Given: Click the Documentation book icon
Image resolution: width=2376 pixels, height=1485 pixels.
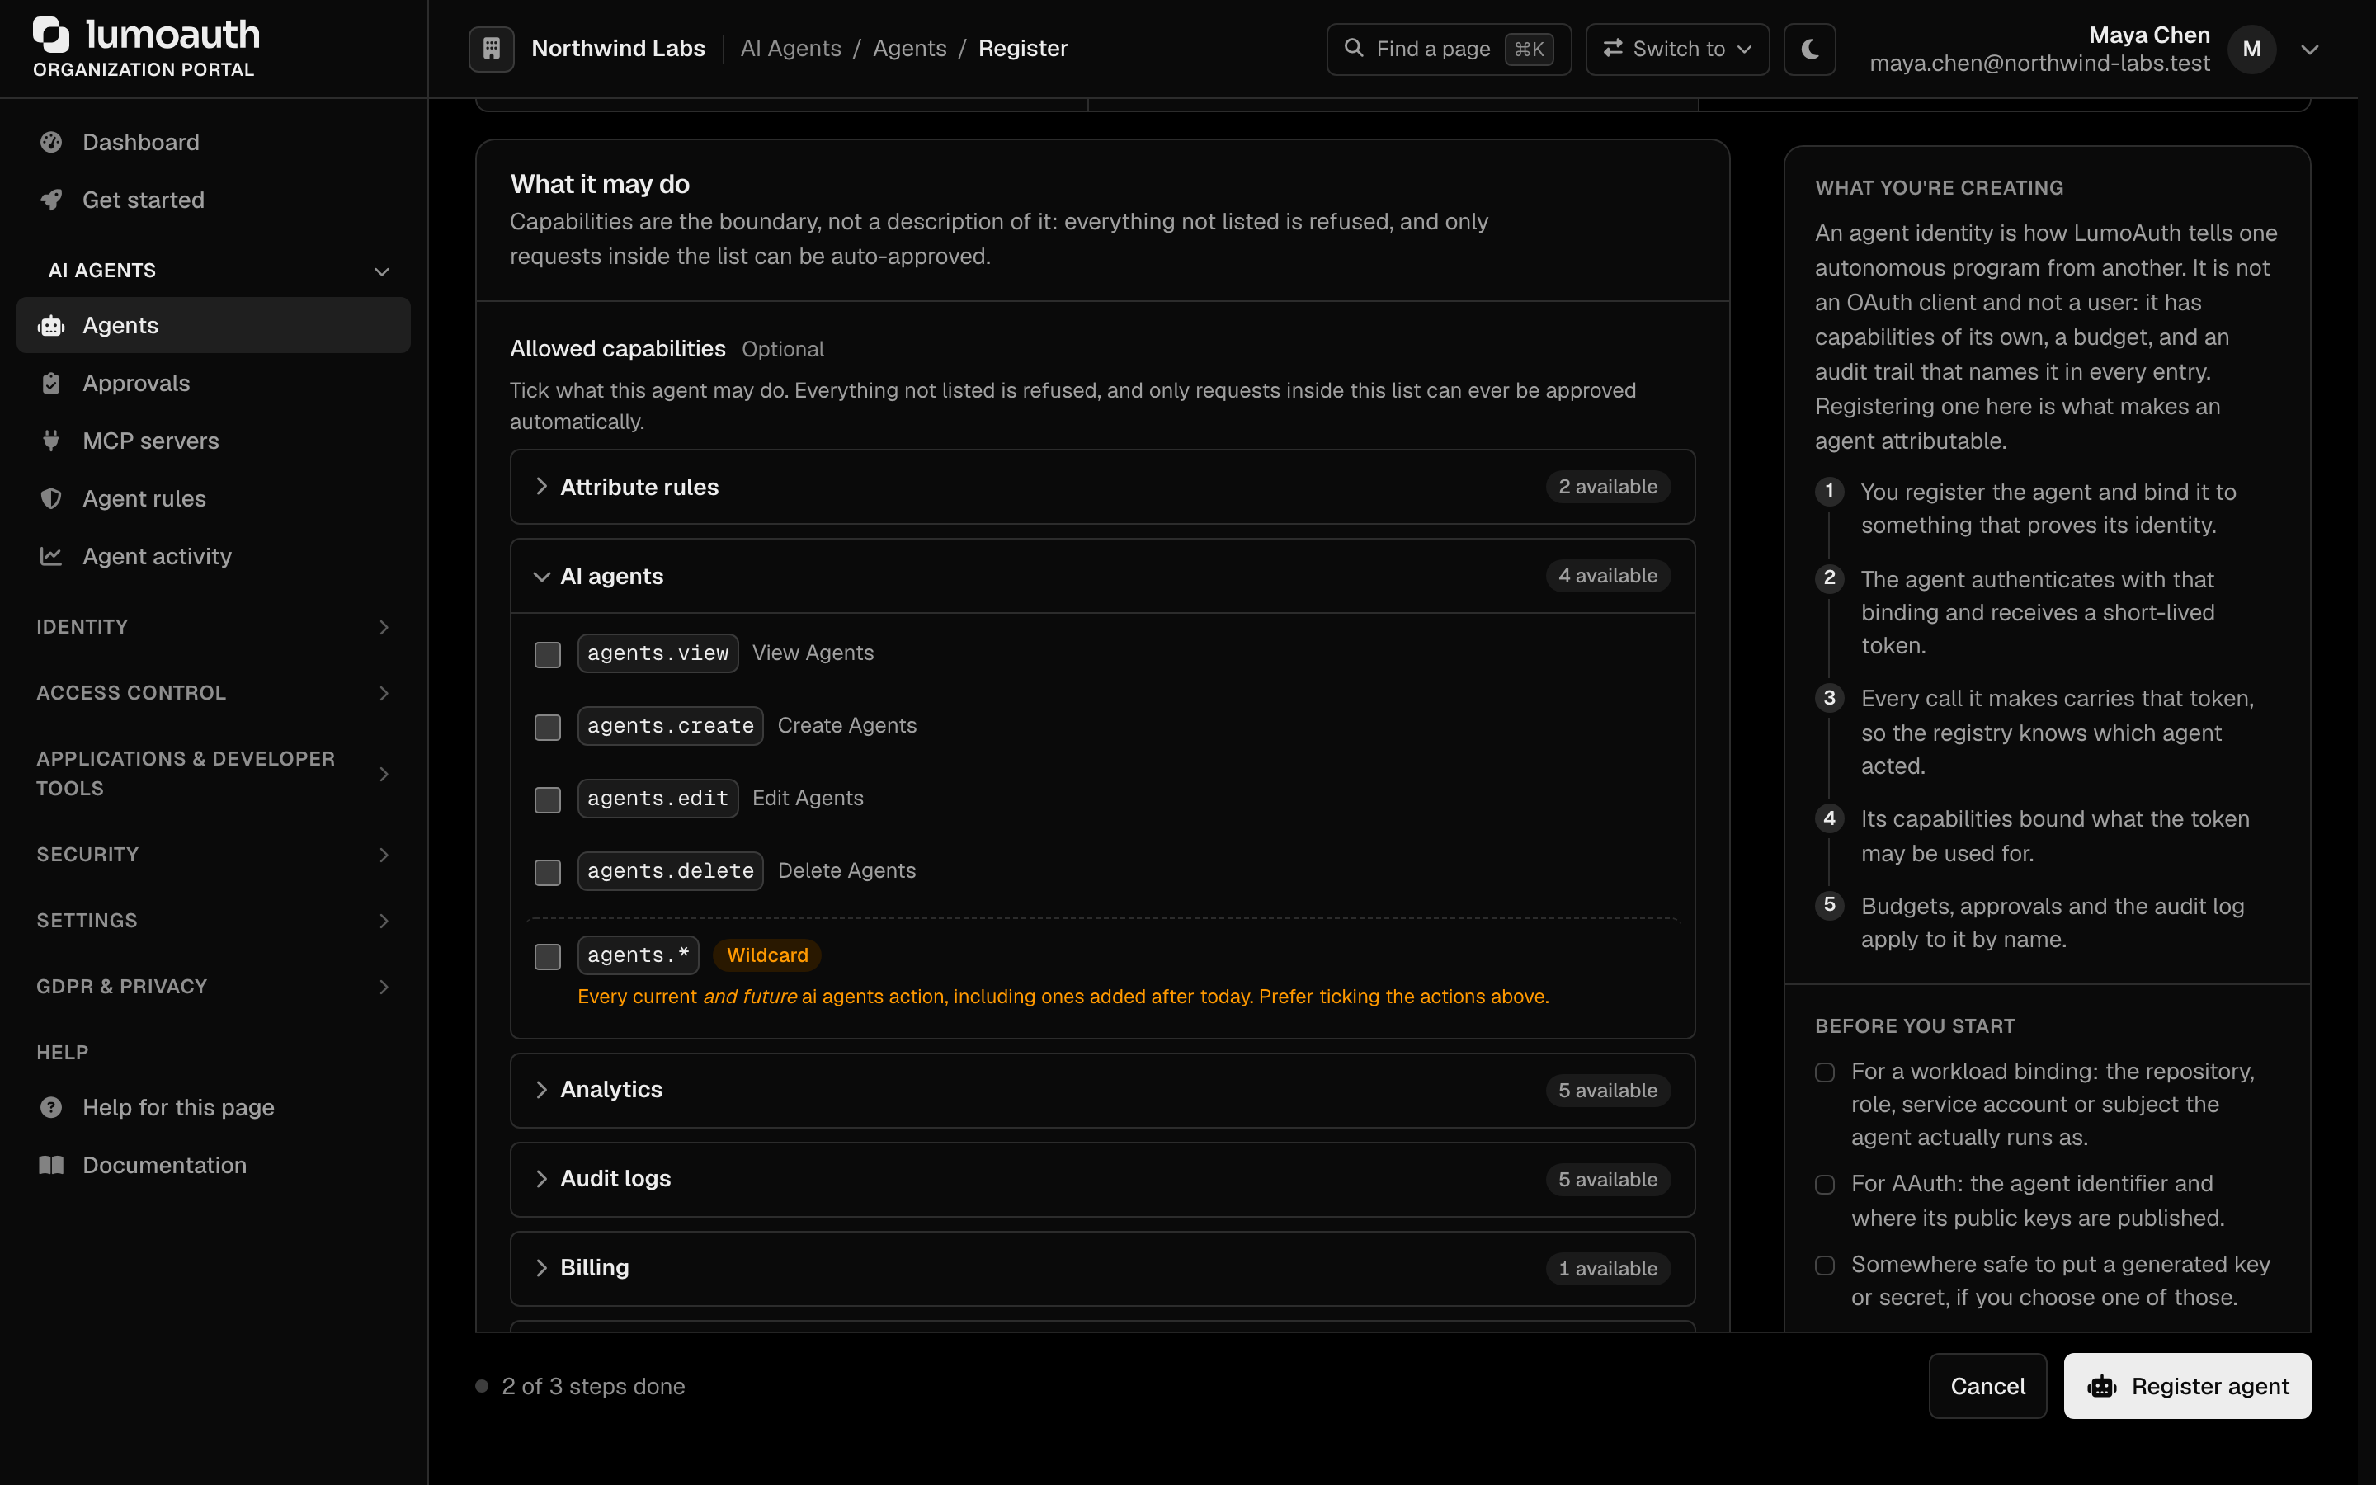Looking at the screenshot, I should [x=51, y=1165].
